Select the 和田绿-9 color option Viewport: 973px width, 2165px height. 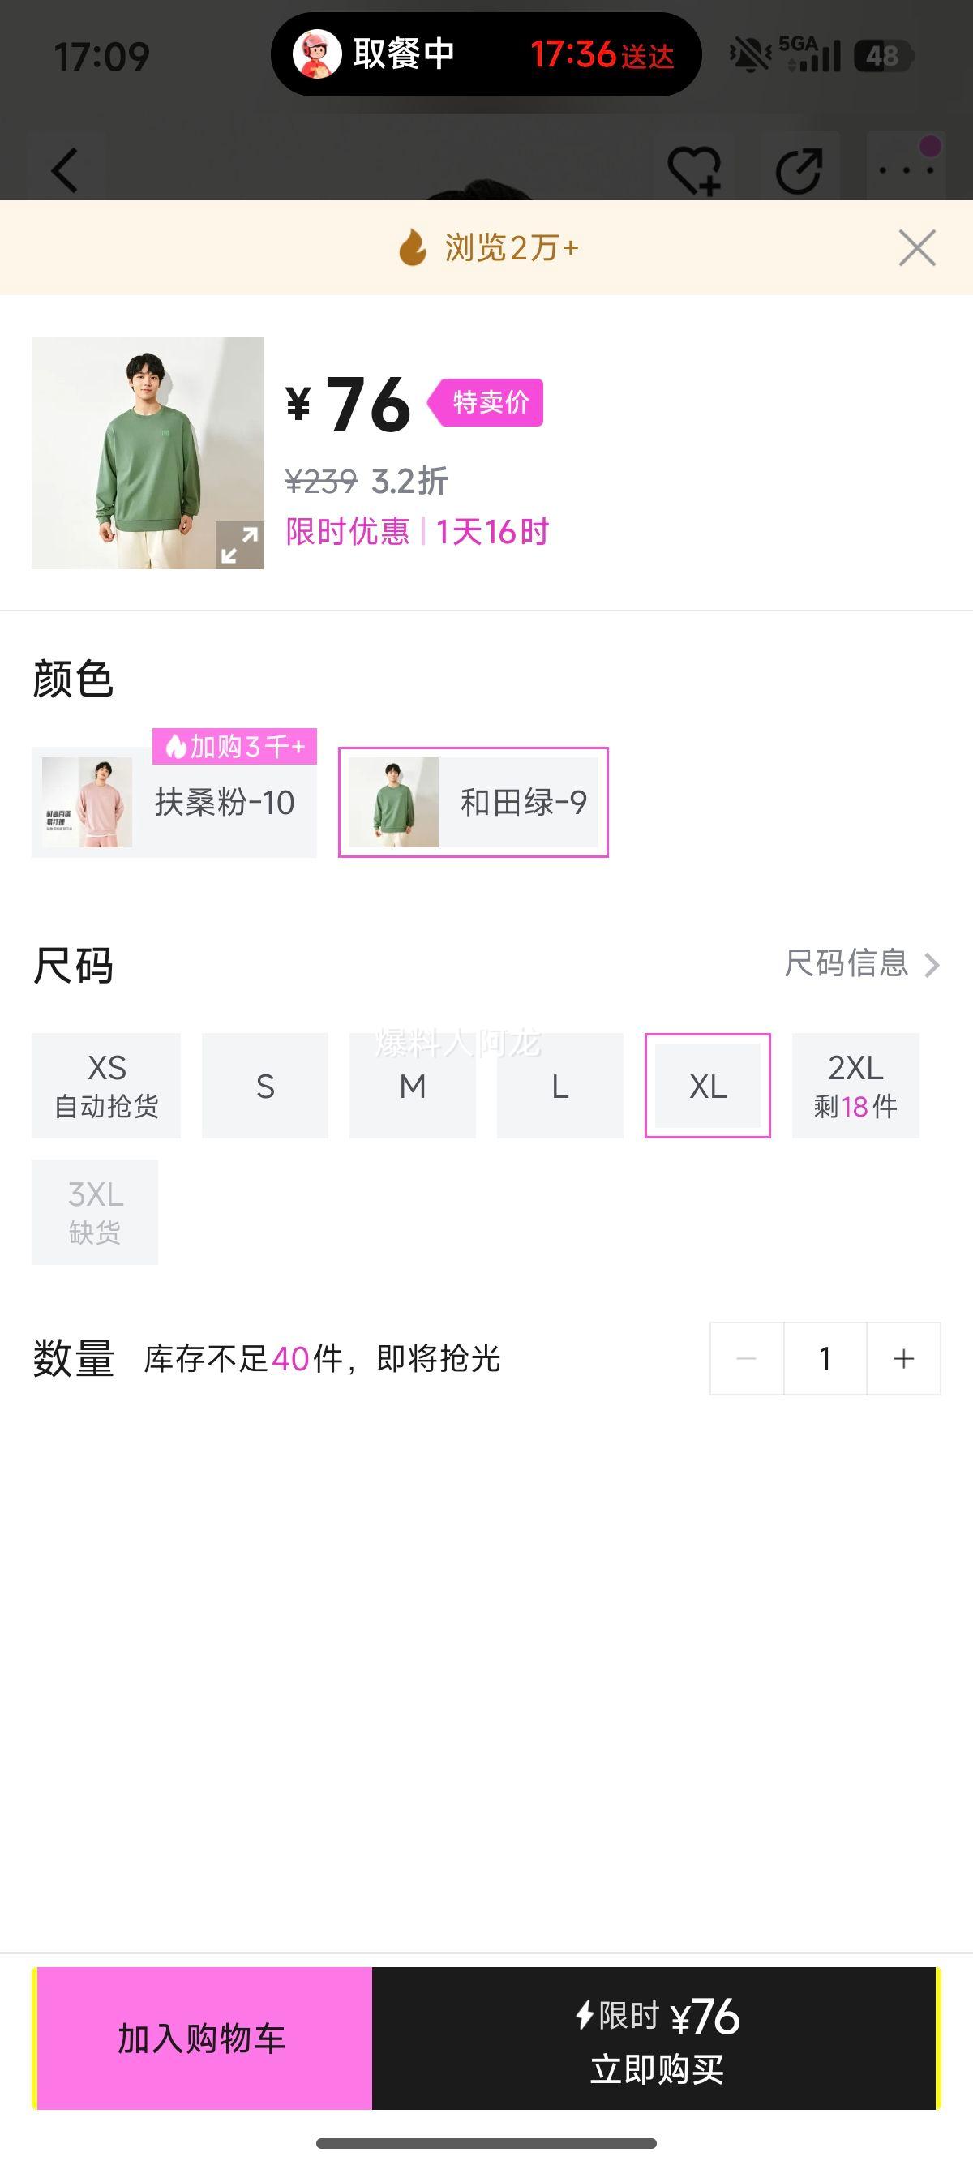(473, 803)
